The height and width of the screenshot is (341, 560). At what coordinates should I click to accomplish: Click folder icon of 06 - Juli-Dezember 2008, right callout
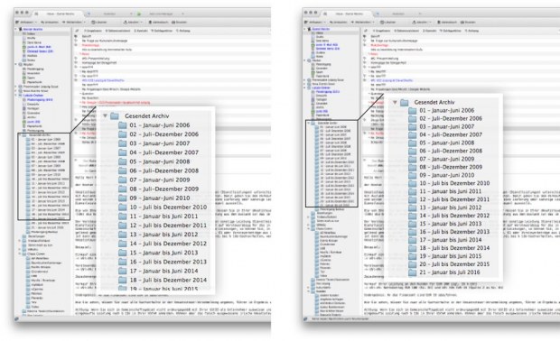point(413,151)
